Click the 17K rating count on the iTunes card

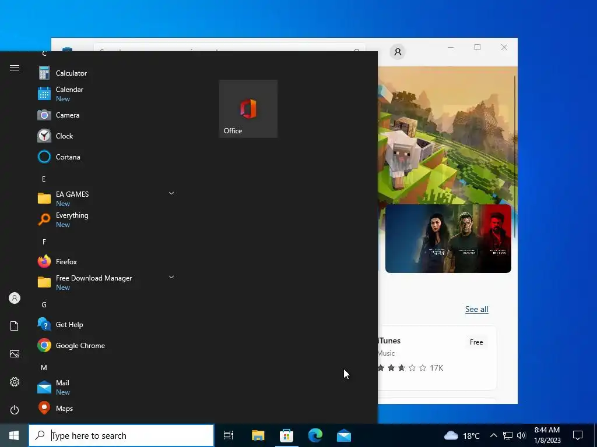coord(437,368)
